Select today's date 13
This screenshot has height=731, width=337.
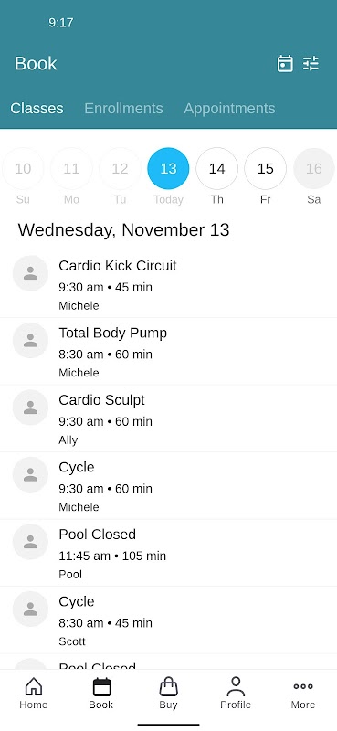tap(168, 168)
